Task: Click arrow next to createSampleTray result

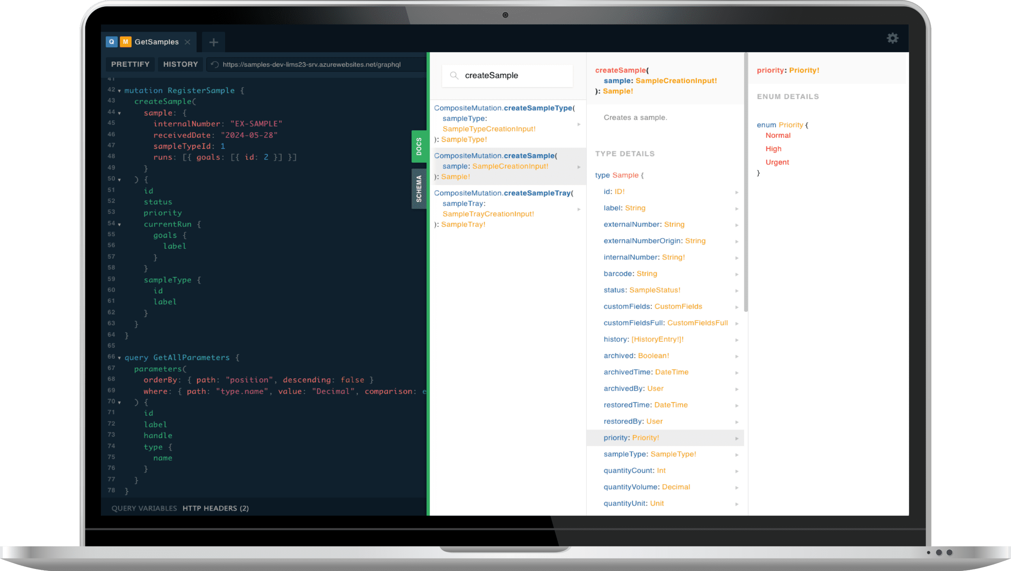Action: tap(579, 209)
